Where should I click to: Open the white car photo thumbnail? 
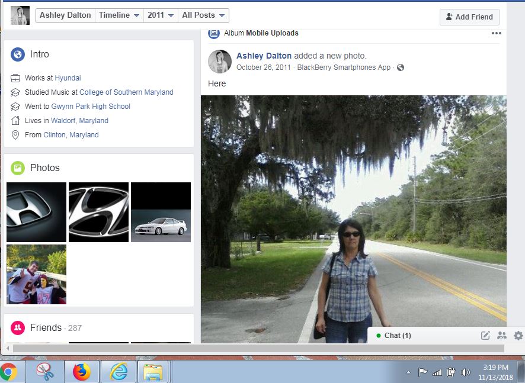click(x=161, y=212)
